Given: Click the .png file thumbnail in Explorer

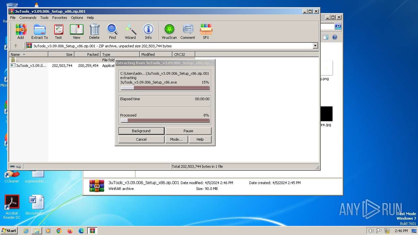Looking at the screenshot, I should 326,68.
